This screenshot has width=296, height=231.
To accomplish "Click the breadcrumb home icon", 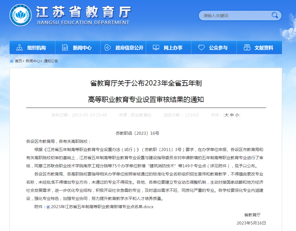I will (11, 61).
